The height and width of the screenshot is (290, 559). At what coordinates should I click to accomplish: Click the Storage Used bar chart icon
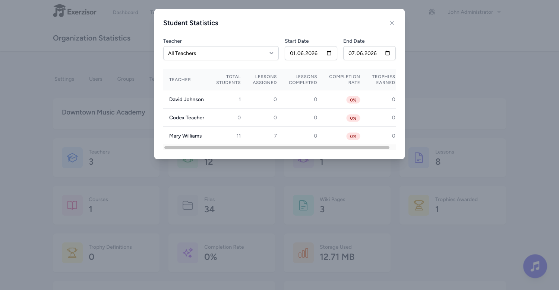coord(303,253)
